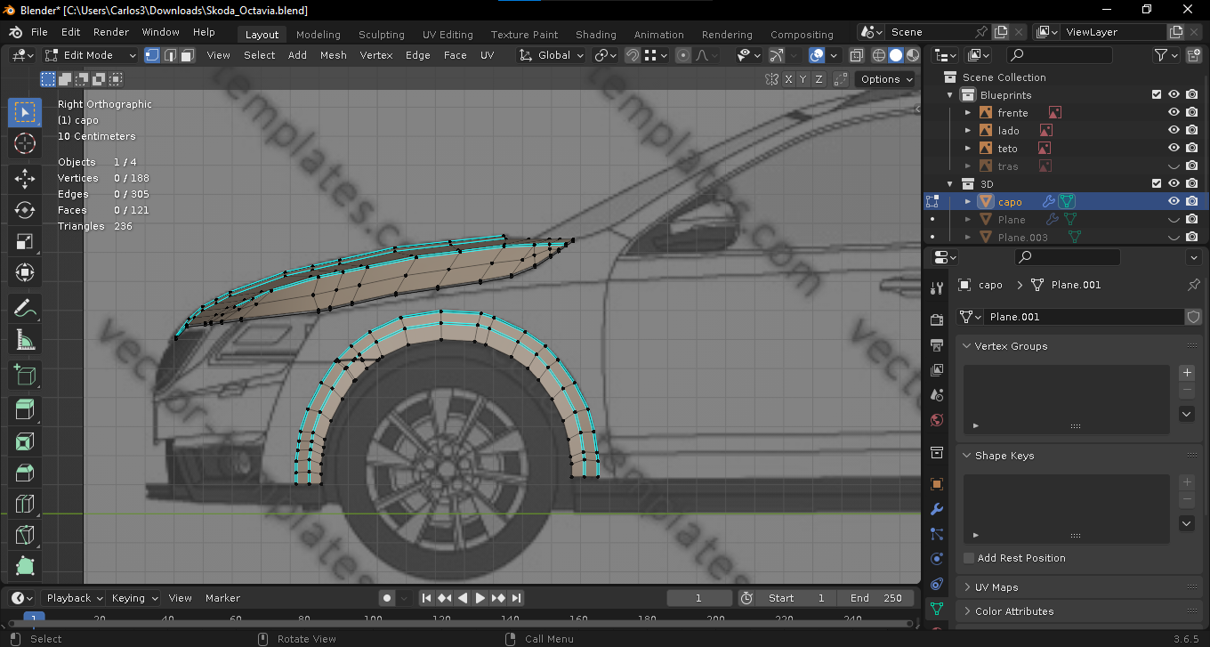Select the Scale tool
The image size is (1210, 647).
(25, 241)
